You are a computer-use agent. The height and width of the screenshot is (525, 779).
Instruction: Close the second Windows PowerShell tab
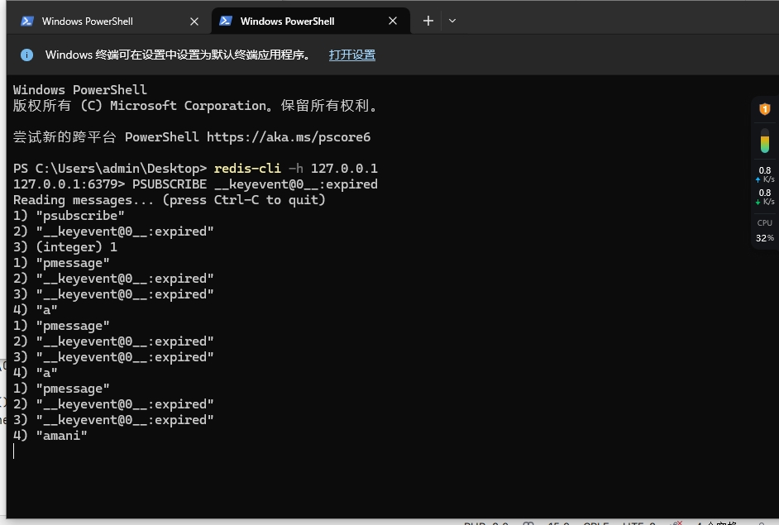[393, 21]
